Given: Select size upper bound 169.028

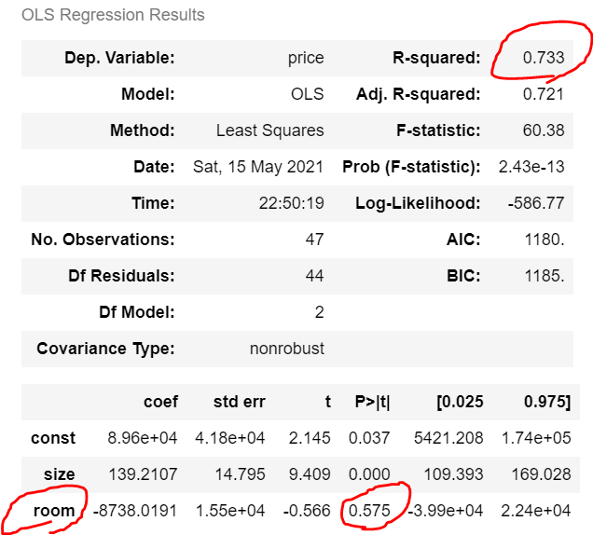Looking at the screenshot, I should 541,474.
